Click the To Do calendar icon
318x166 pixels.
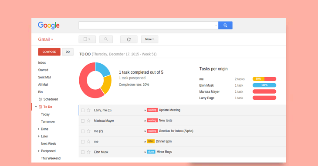[x=40, y=107]
